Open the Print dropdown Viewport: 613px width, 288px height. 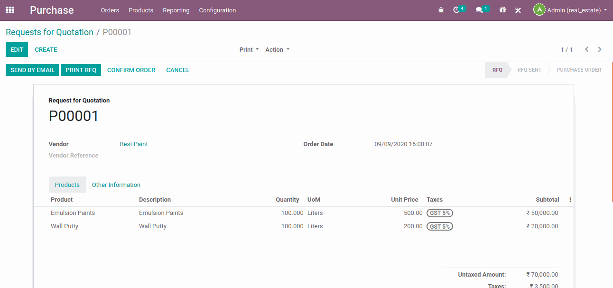[x=249, y=49]
